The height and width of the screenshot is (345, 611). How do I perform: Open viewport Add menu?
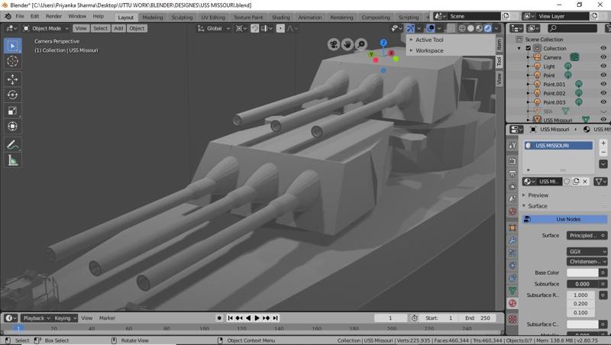point(118,28)
